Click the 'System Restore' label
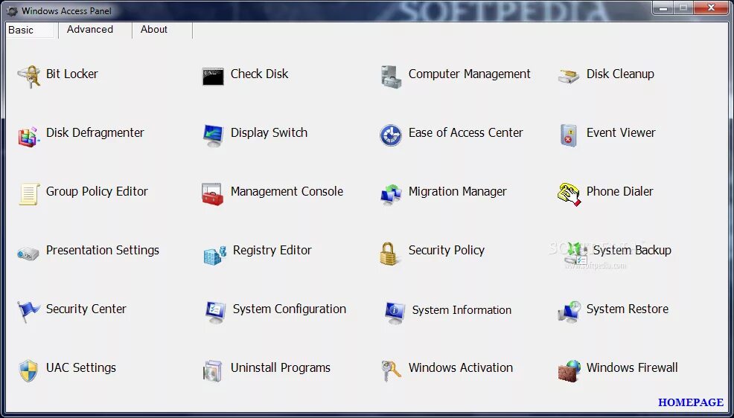Viewport: 734px width, 418px height. (x=628, y=309)
